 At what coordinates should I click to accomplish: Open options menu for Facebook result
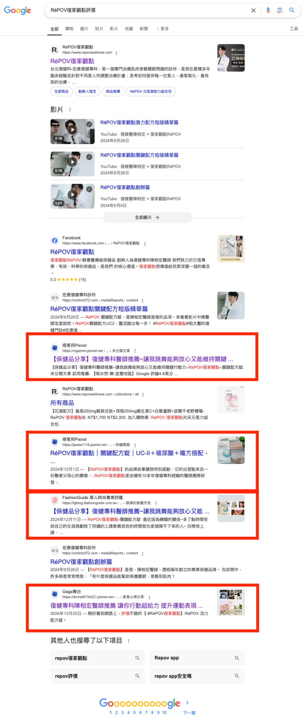(145, 243)
